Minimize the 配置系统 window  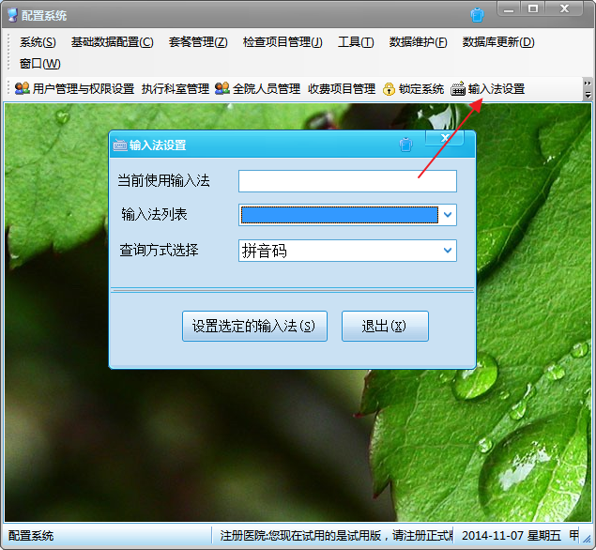[x=509, y=9]
